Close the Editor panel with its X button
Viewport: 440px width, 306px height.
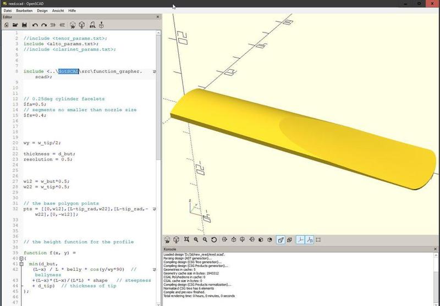pyautogui.click(x=158, y=17)
